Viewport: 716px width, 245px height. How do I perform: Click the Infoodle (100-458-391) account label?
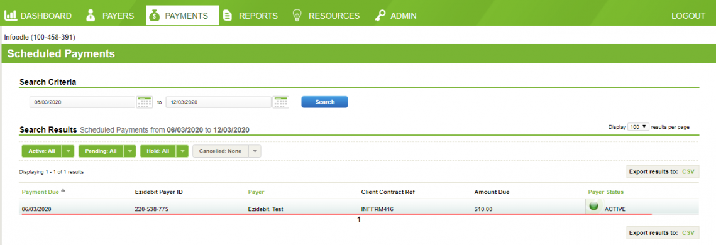tap(39, 37)
